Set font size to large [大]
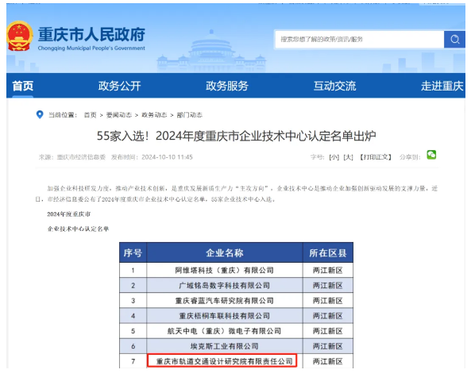471x385 pixels. pyautogui.click(x=348, y=157)
